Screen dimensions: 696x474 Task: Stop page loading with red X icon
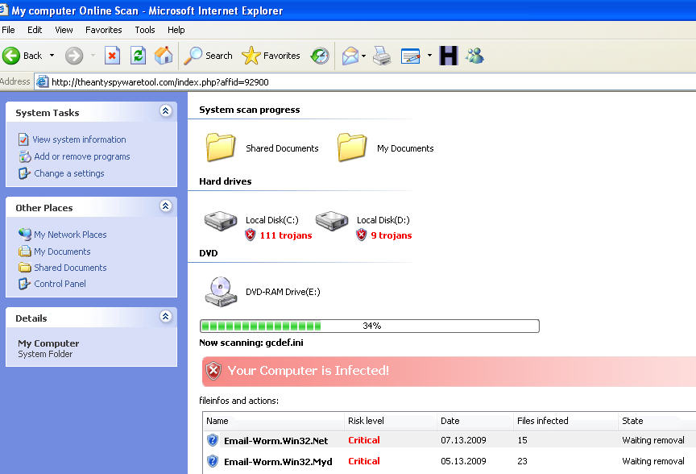coord(112,56)
